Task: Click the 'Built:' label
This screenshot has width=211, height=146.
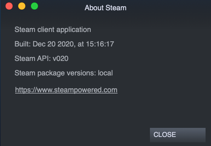Action: [23, 44]
